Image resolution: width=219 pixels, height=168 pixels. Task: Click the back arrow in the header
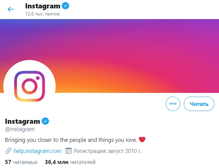pos(11,9)
